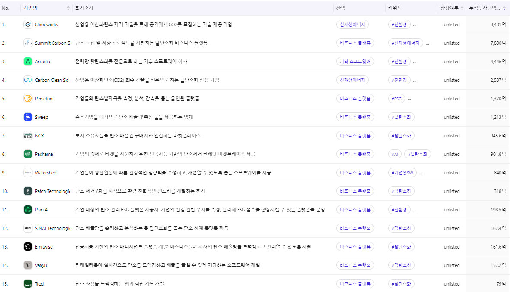Click the #신재생에너지 keyword tag
The height and width of the screenshot is (292, 510).
click(405, 43)
